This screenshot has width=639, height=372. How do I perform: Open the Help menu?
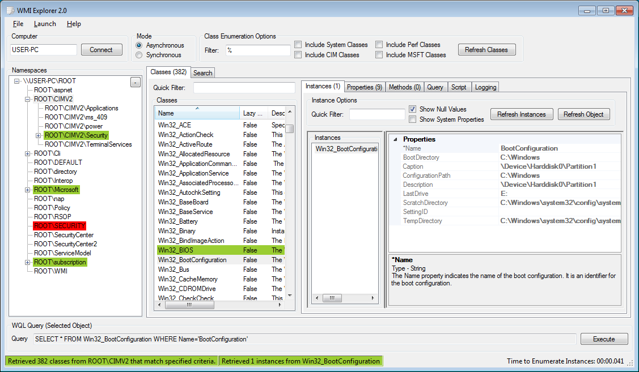coord(74,24)
